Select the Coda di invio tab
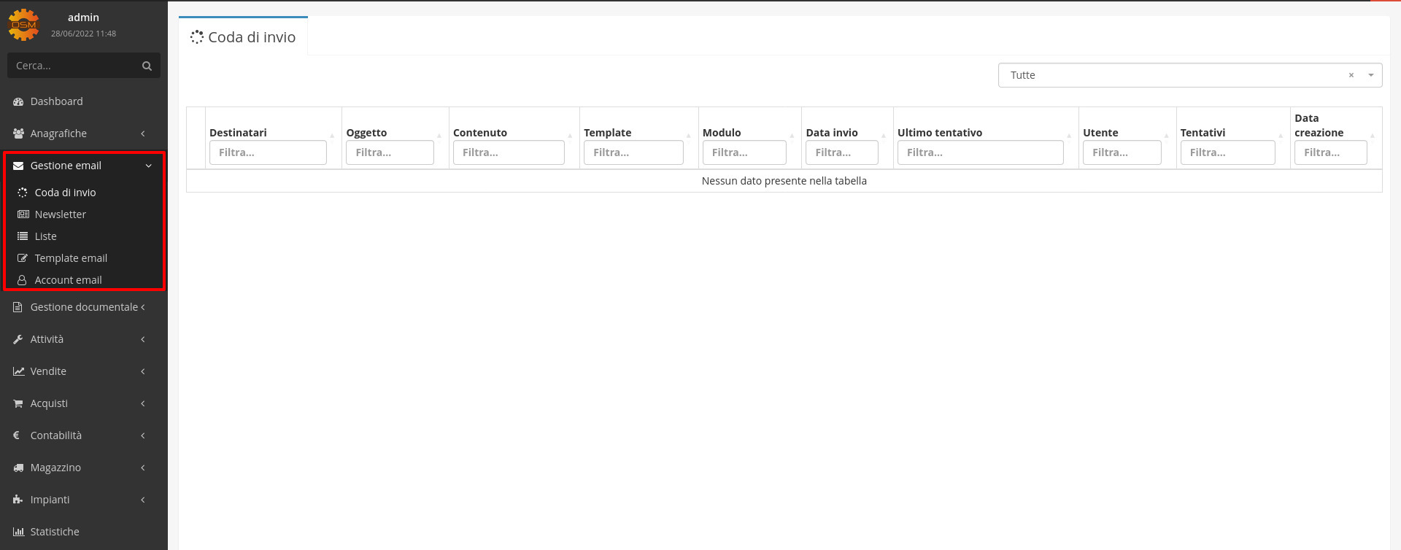The image size is (1401, 550). tap(244, 37)
